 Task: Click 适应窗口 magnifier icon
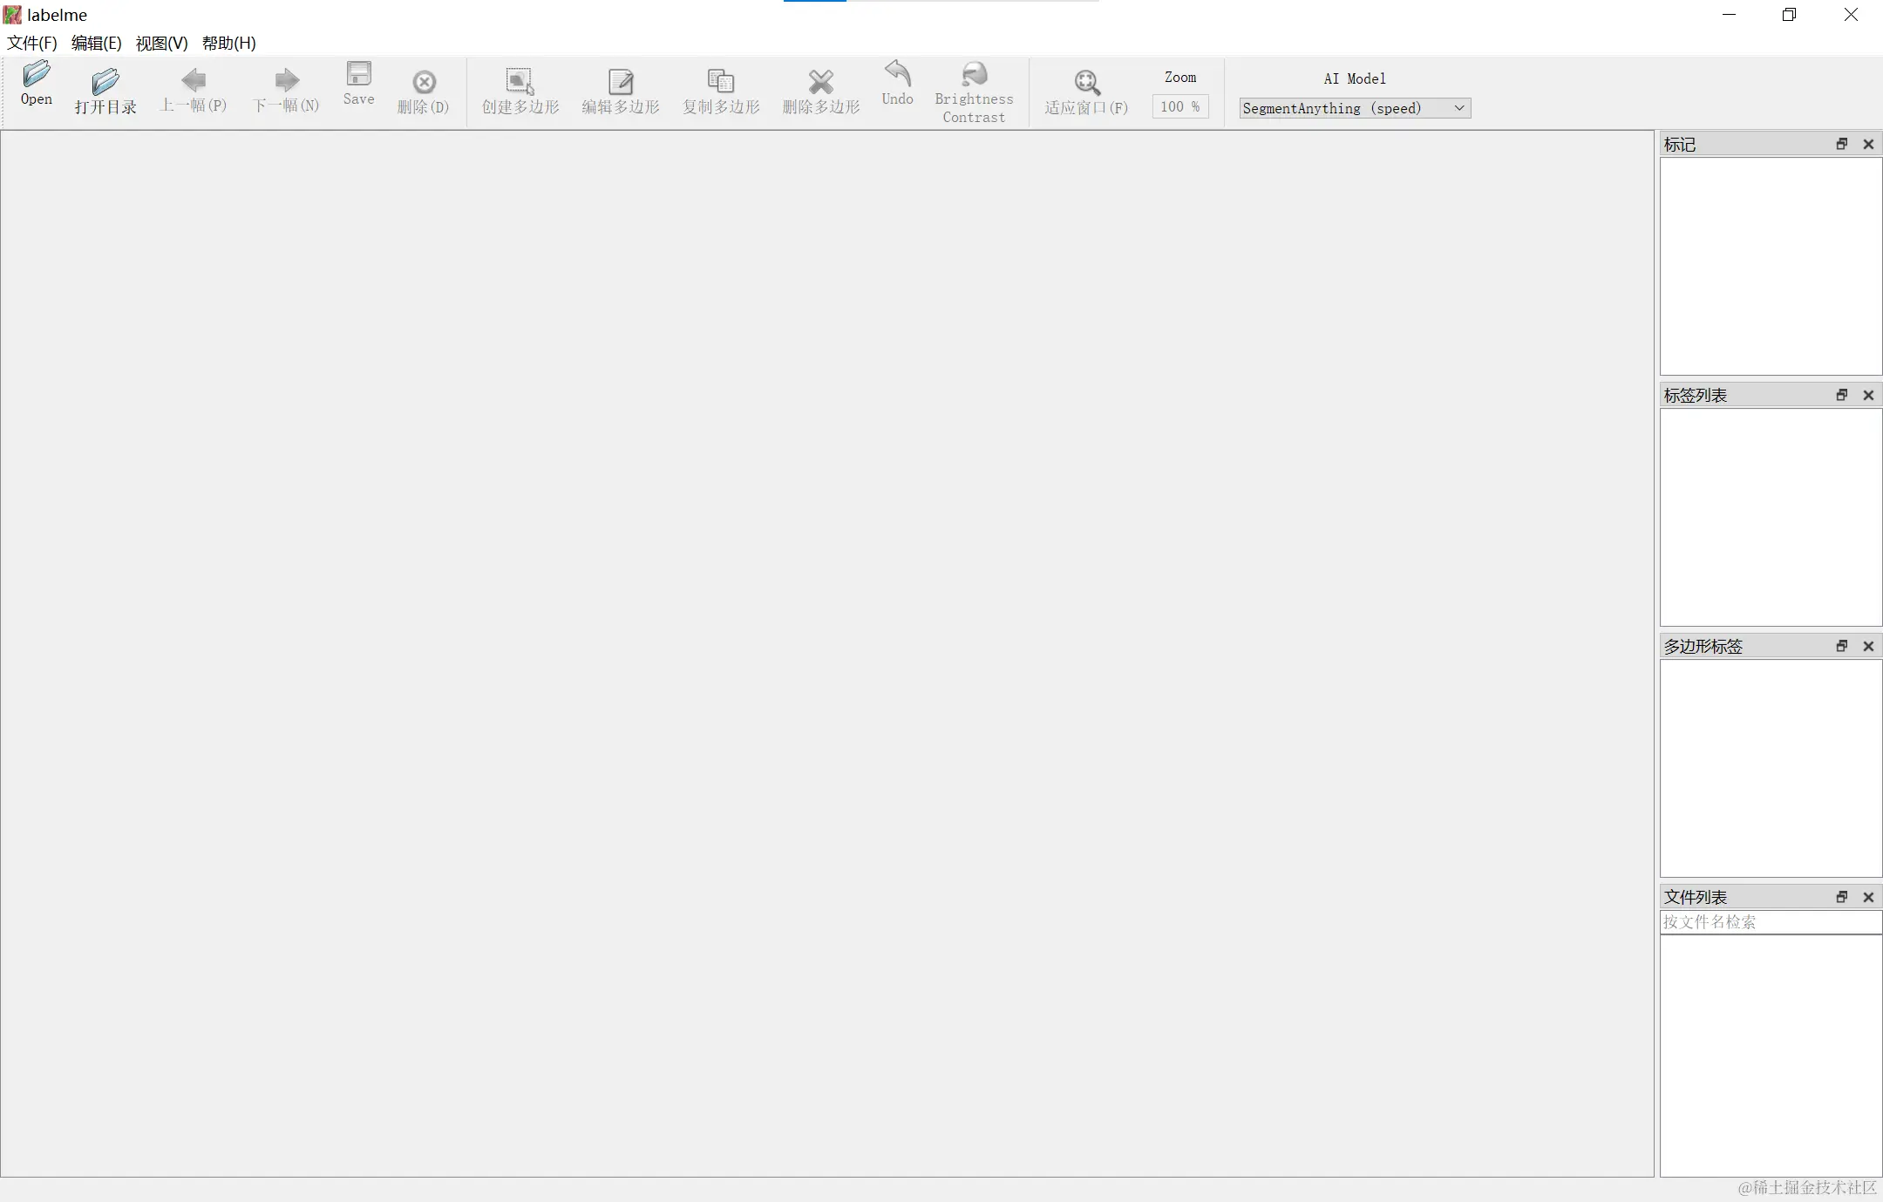pyautogui.click(x=1086, y=83)
